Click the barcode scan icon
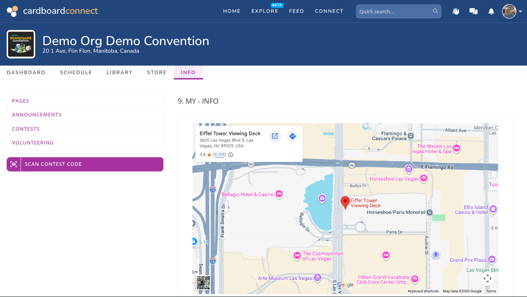 14,164
